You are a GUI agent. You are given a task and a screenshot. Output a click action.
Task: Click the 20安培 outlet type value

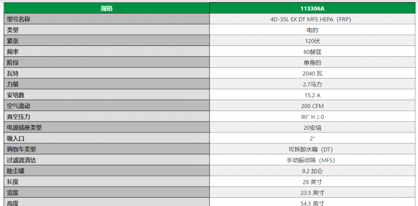tap(312, 128)
